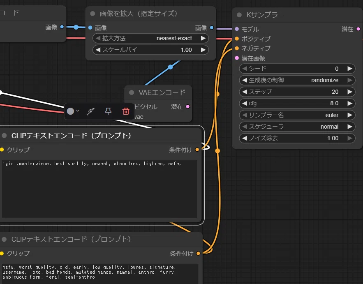
Task: Increase ステップ value with right arrow
Action: pyautogui.click(x=350, y=92)
